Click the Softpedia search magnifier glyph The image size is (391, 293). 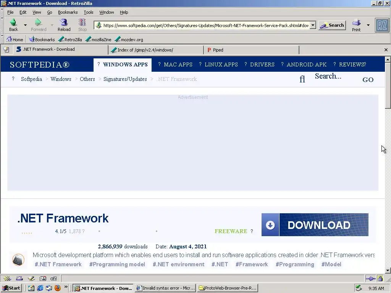[x=302, y=79]
